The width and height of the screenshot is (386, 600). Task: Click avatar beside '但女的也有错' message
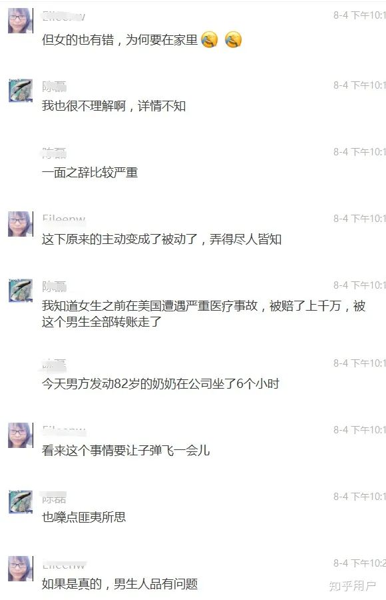[21, 20]
